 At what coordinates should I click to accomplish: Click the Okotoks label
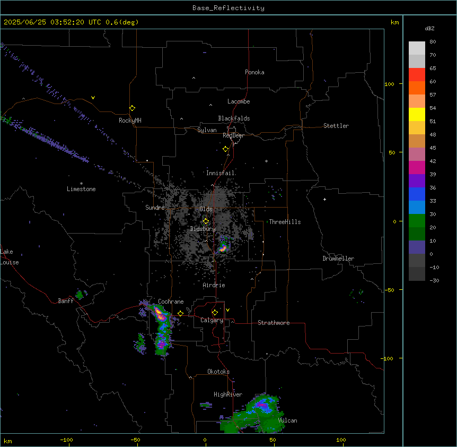(x=218, y=372)
